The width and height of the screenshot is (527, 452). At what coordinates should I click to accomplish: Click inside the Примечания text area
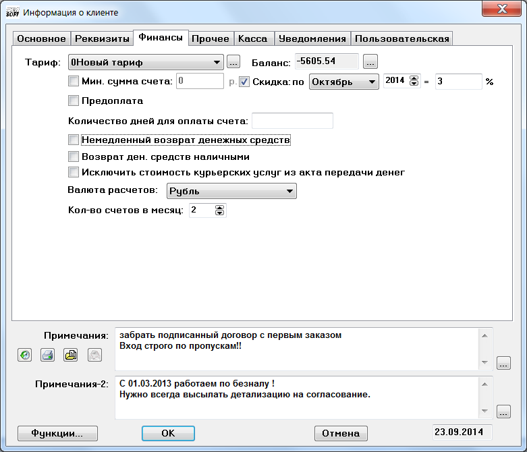297,349
